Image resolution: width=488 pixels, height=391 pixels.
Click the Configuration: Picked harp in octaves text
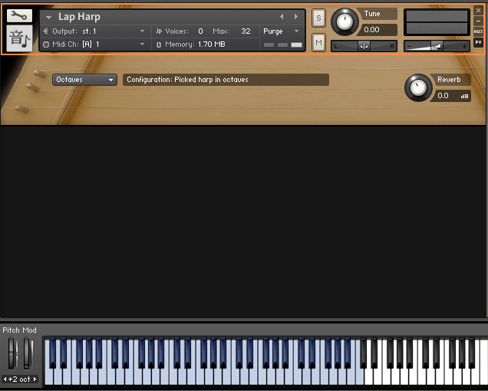[x=187, y=80]
